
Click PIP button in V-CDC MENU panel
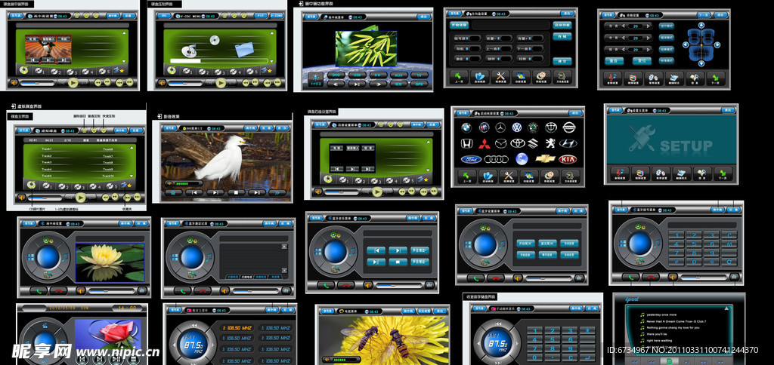tap(260, 16)
